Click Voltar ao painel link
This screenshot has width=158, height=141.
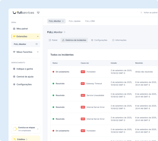tap(149, 13)
